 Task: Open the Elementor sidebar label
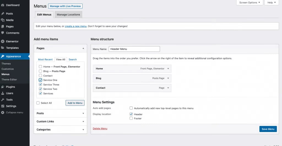click(12, 41)
